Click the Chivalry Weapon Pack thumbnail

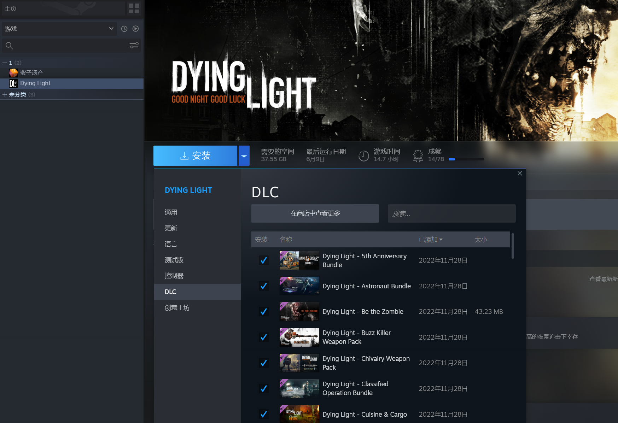[299, 363]
